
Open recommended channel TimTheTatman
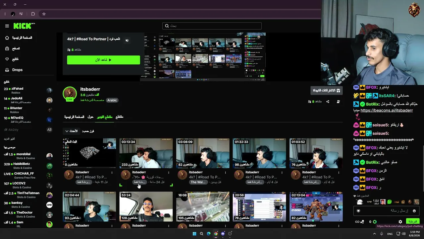[x=28, y=195]
